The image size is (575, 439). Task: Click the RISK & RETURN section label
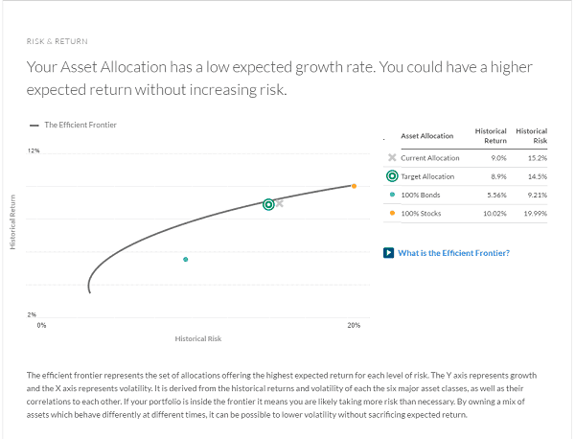click(x=57, y=41)
